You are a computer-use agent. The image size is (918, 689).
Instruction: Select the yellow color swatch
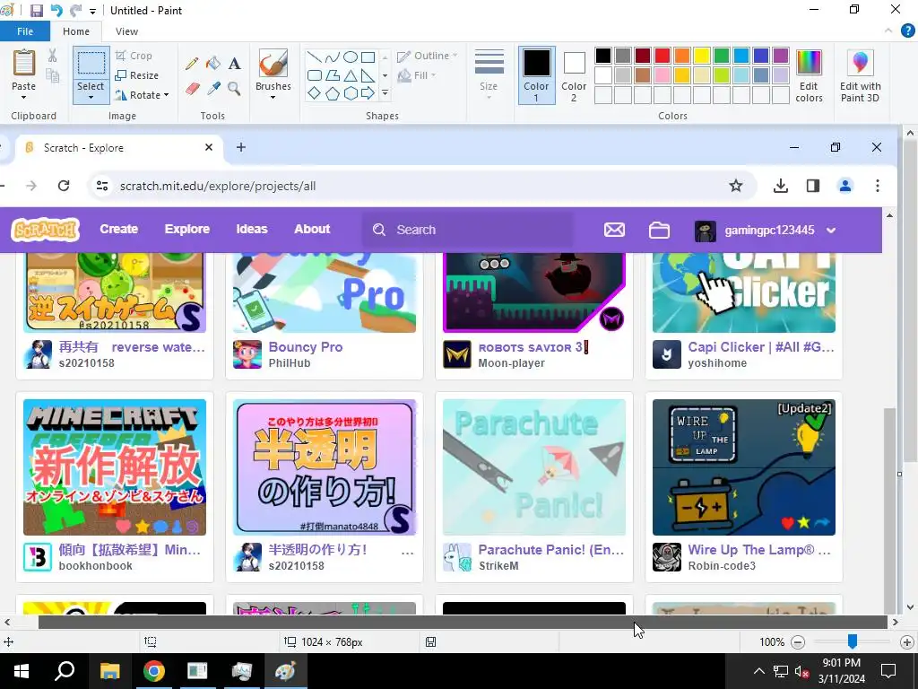pyautogui.click(x=701, y=56)
